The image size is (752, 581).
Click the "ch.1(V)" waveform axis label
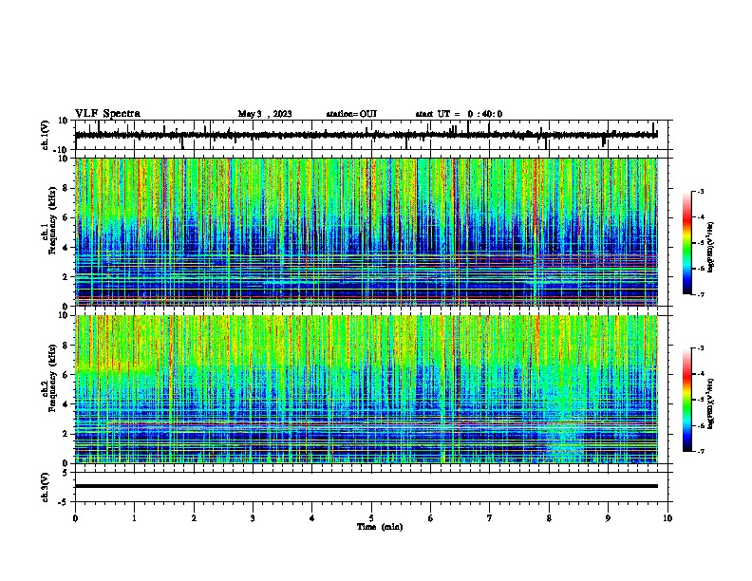pyautogui.click(x=46, y=135)
